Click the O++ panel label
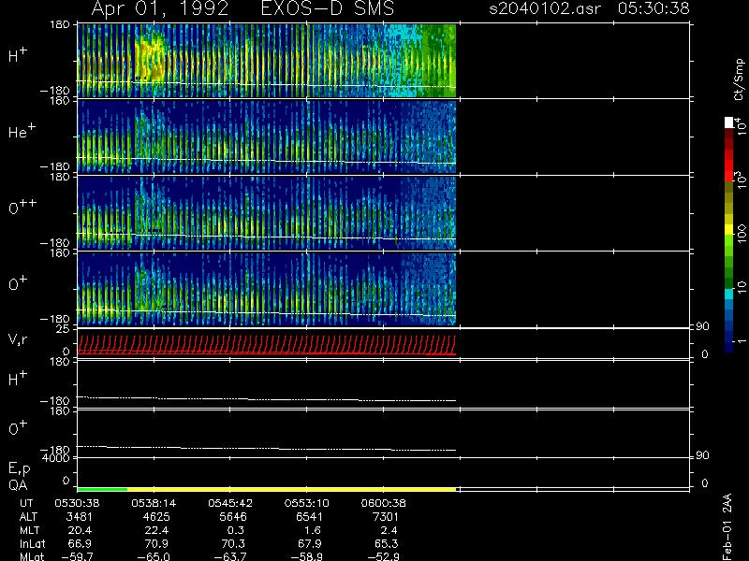The height and width of the screenshot is (561, 749). [22, 206]
